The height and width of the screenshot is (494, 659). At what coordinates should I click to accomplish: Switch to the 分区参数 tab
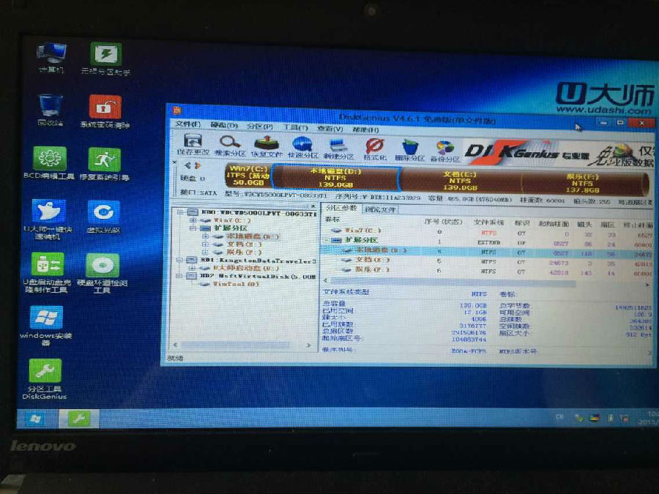(341, 209)
